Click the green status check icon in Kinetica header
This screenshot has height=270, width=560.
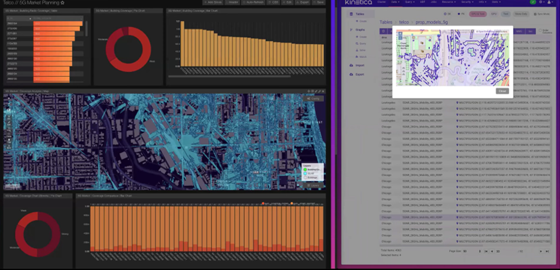[533, 2]
